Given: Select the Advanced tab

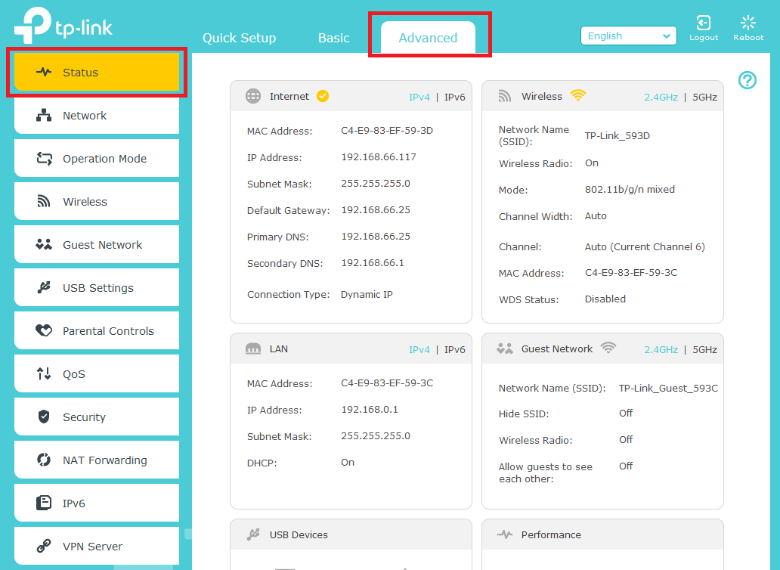Looking at the screenshot, I should pos(428,38).
